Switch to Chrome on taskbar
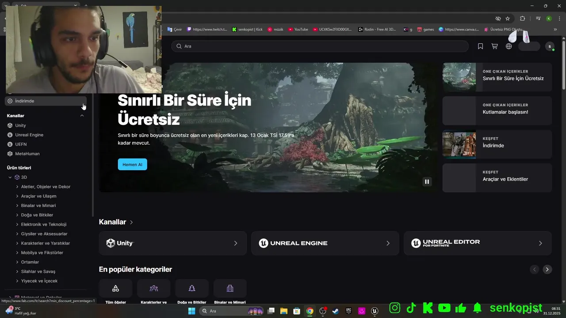 click(x=310, y=311)
